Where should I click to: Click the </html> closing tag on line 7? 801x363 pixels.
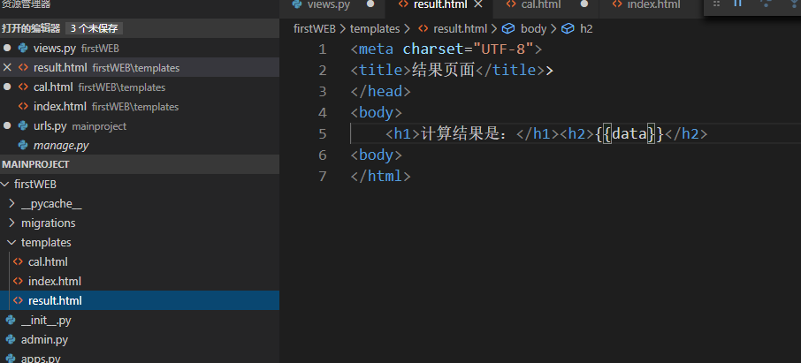pyautogui.click(x=380, y=176)
